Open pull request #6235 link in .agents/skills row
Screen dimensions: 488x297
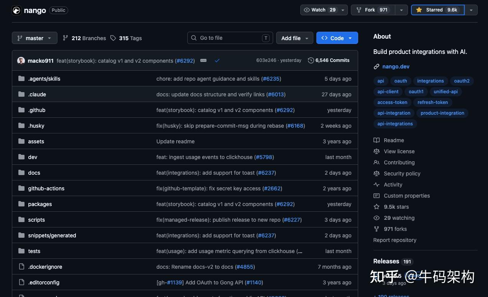(271, 79)
